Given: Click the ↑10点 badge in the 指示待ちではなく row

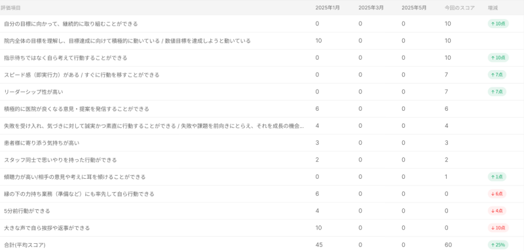Looking at the screenshot, I should tap(498, 58).
